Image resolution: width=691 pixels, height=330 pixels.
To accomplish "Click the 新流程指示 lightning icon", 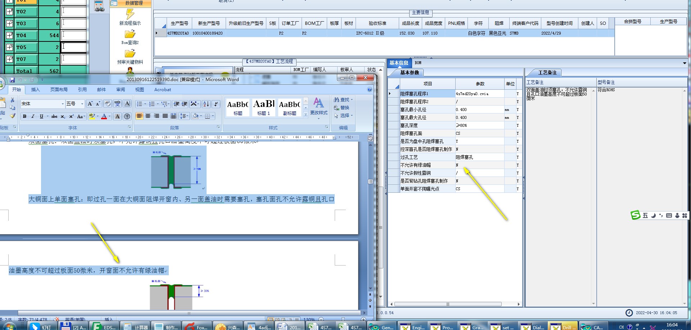I will click(x=130, y=14).
